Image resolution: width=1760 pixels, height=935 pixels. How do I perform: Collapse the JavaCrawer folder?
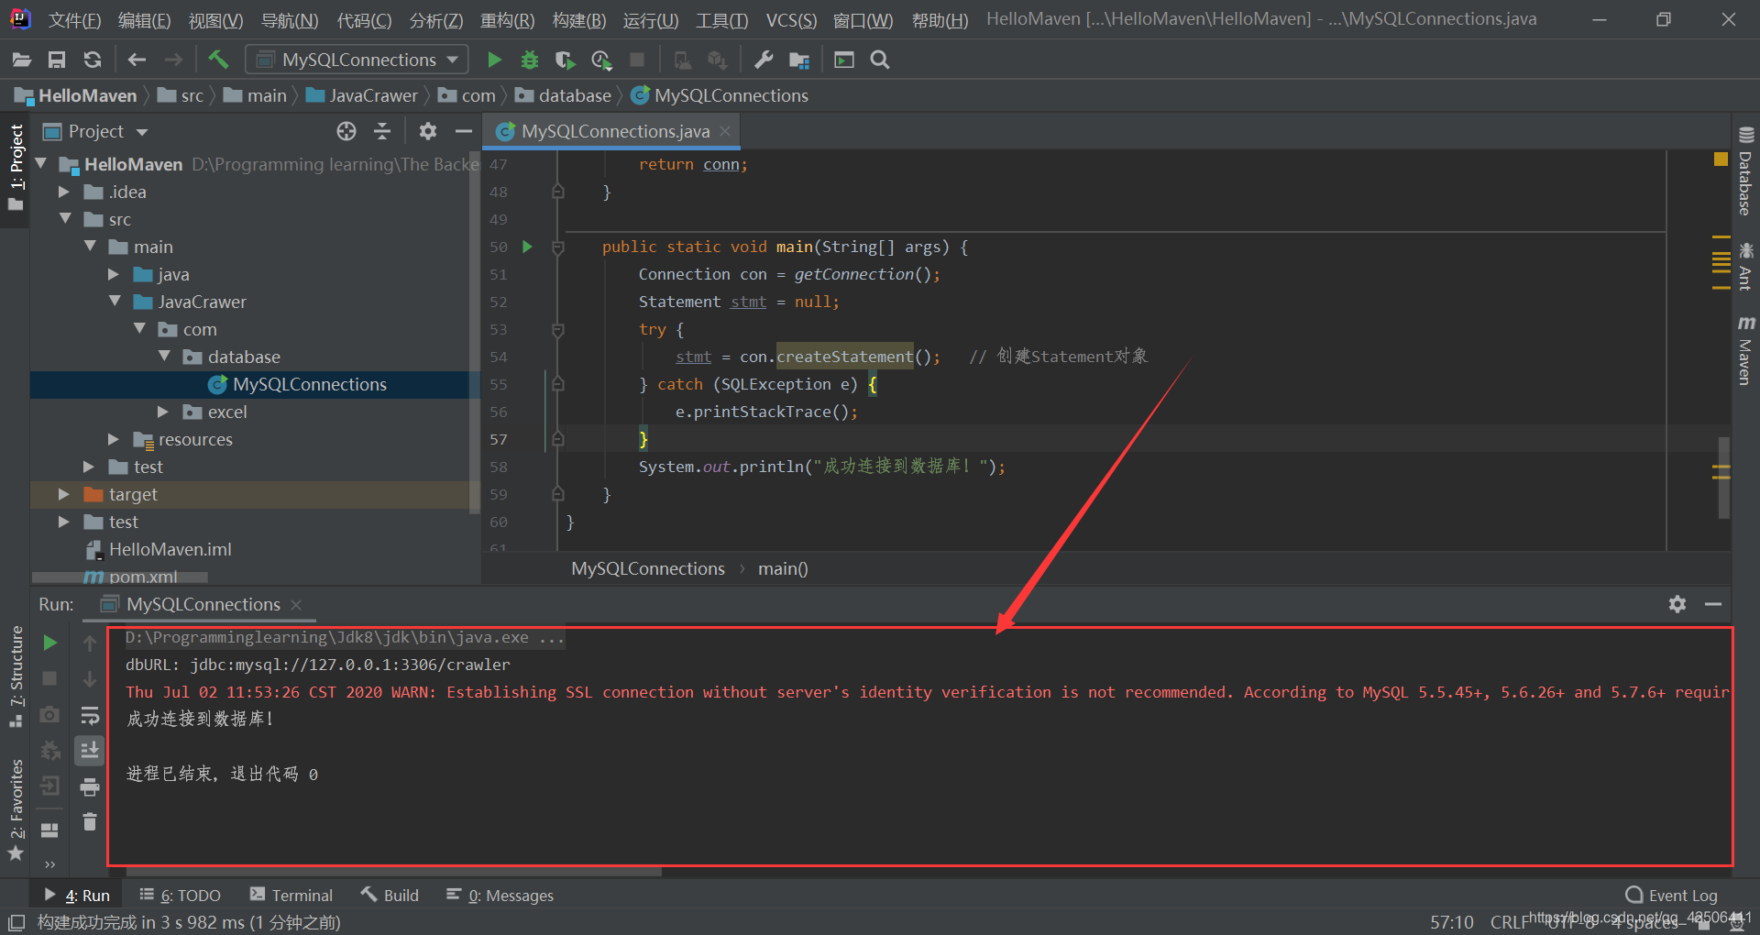pyautogui.click(x=115, y=302)
